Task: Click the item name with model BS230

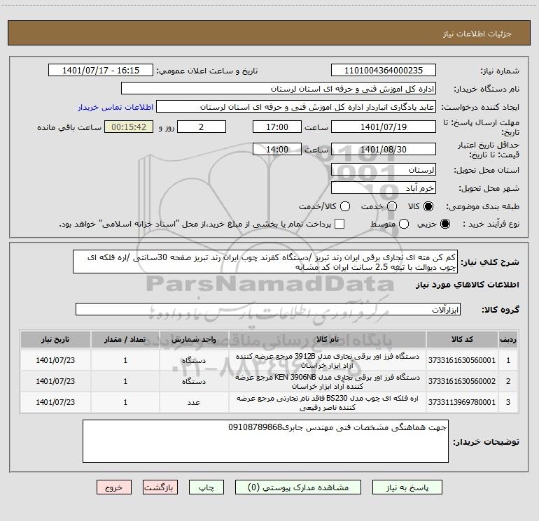Action: 328,403
